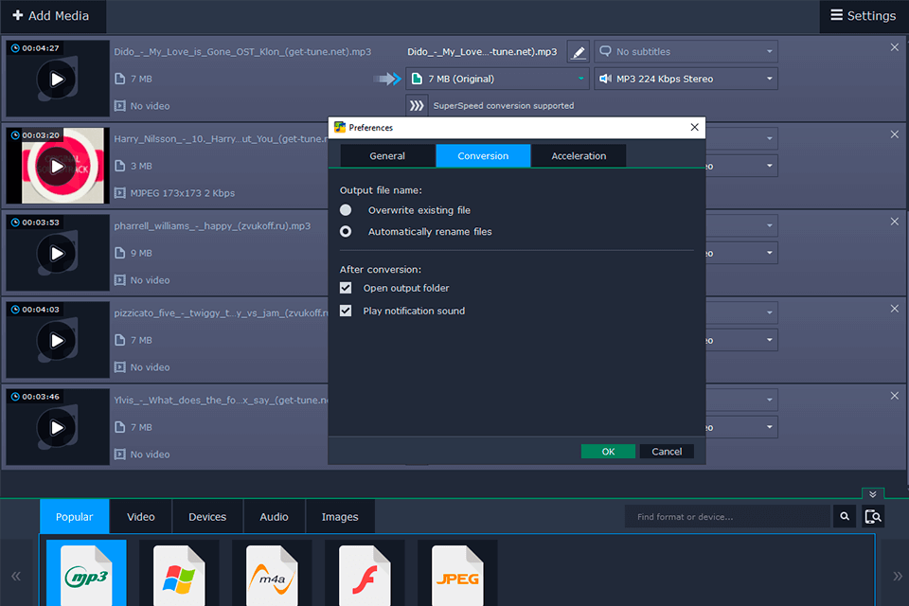The image size is (909, 606).
Task: Click the Find format or device field
Action: [x=729, y=516]
